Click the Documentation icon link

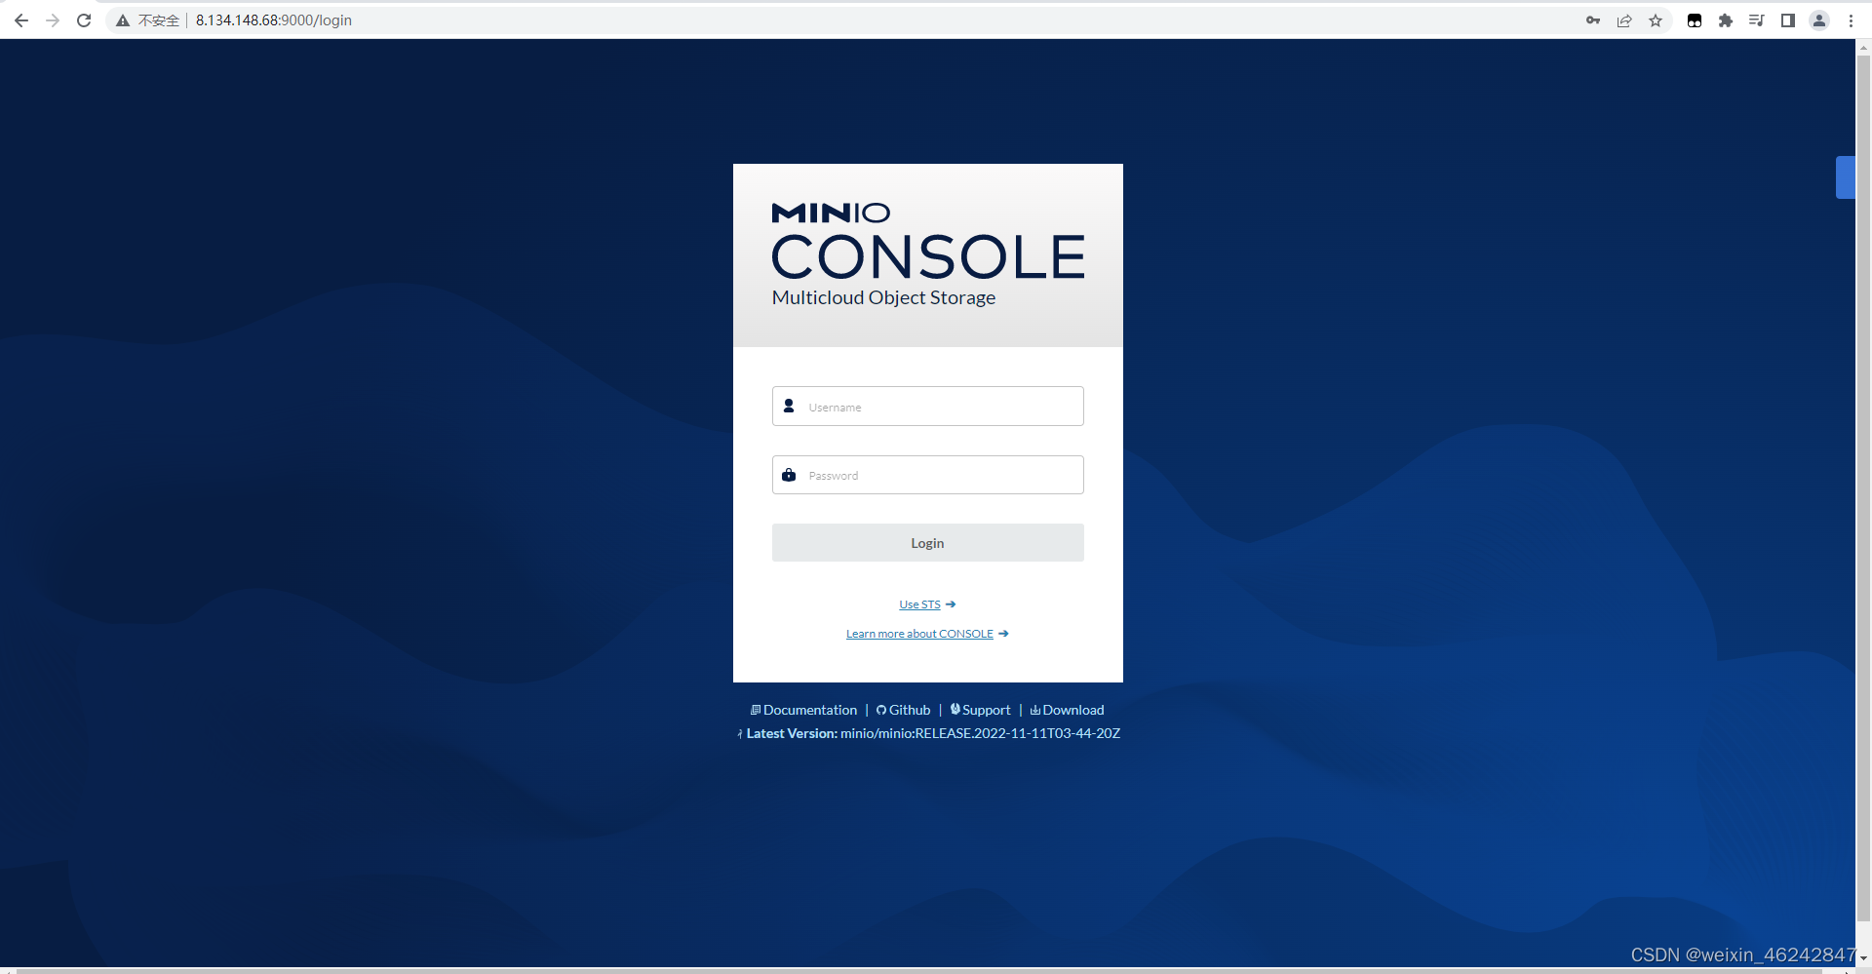tap(757, 709)
